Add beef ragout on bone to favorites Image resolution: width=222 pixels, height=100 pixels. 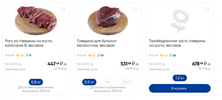tap(63, 10)
